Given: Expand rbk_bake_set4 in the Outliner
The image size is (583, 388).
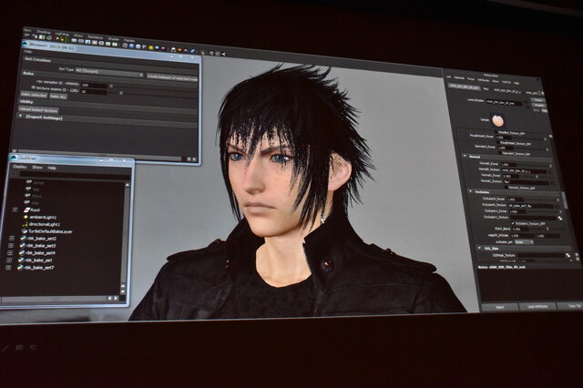Looking at the screenshot, I should [x=10, y=252].
